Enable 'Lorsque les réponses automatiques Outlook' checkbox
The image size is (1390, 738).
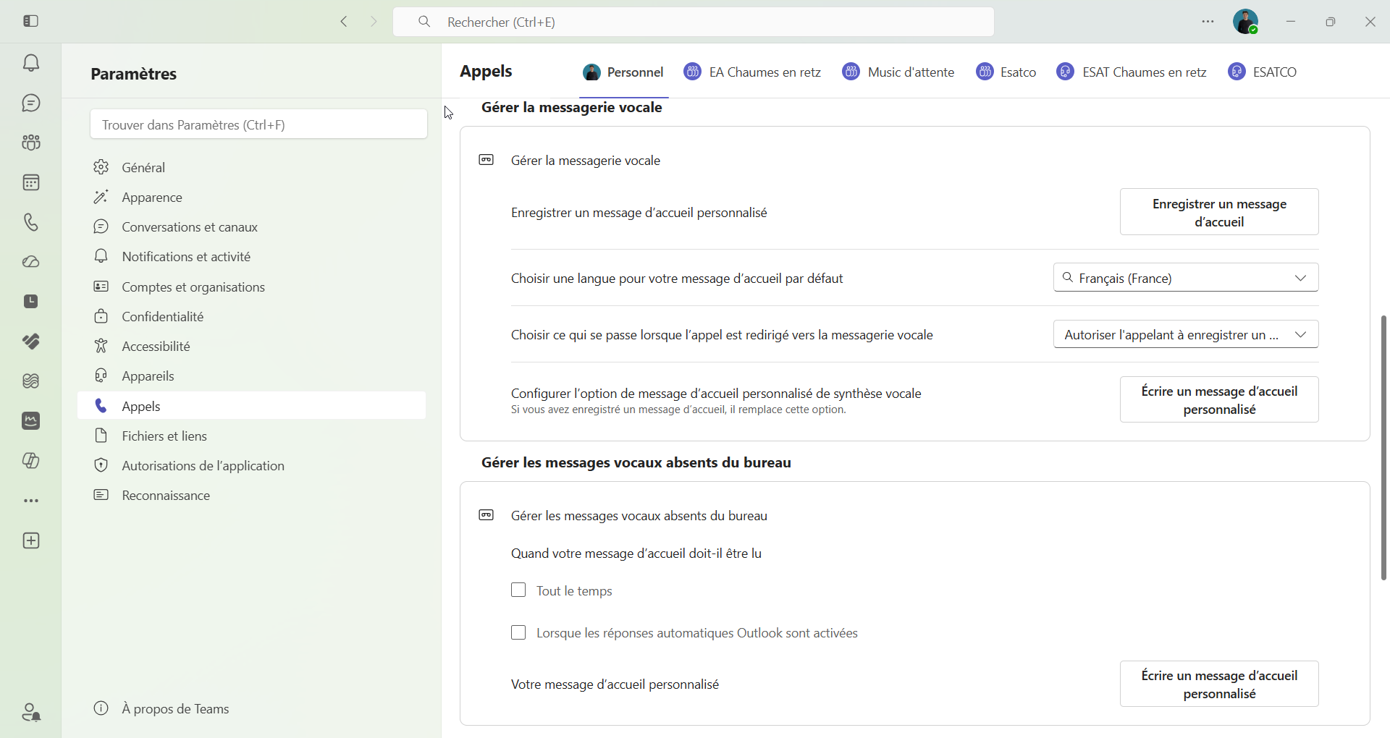(x=518, y=633)
